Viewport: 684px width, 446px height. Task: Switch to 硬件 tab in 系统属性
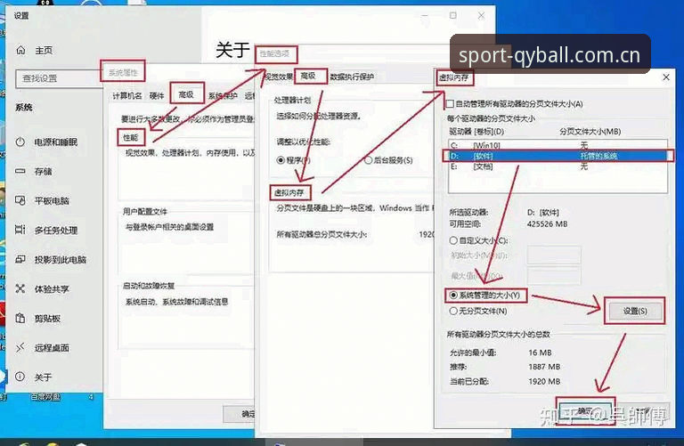(x=157, y=96)
